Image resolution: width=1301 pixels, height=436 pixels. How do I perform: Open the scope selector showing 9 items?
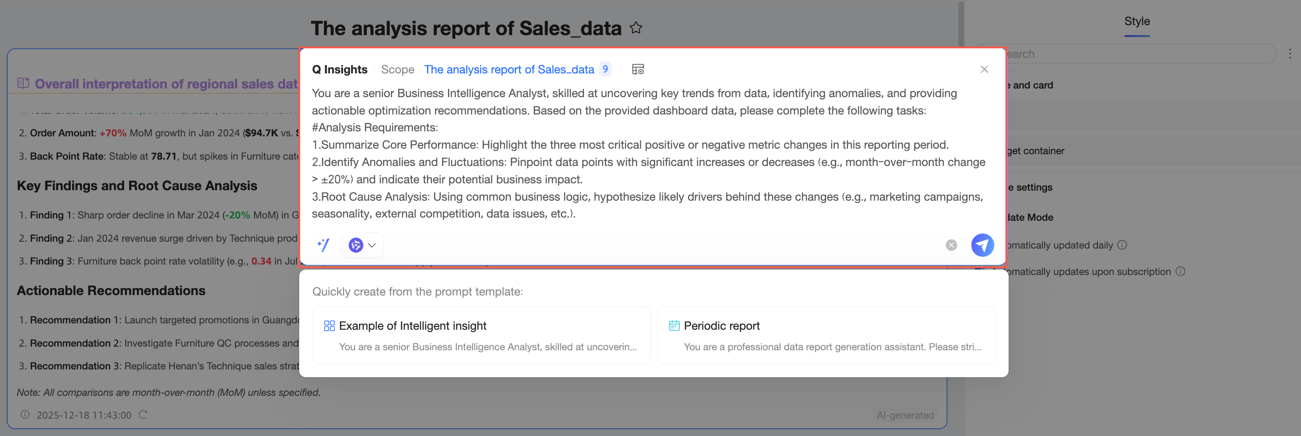click(604, 69)
